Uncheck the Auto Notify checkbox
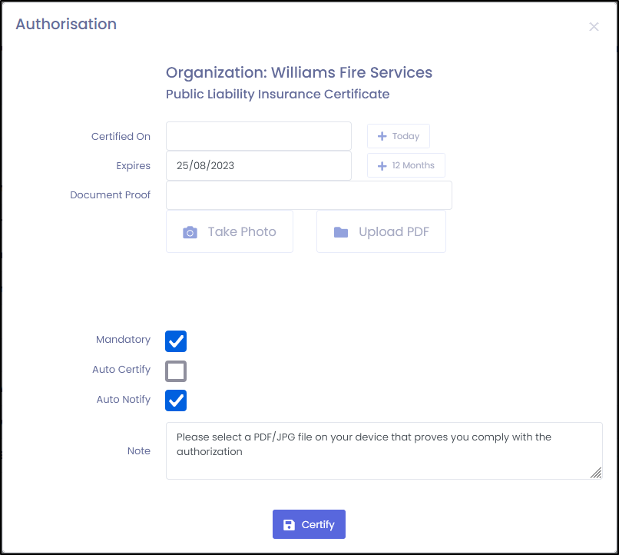This screenshot has height=555, width=619. [176, 400]
